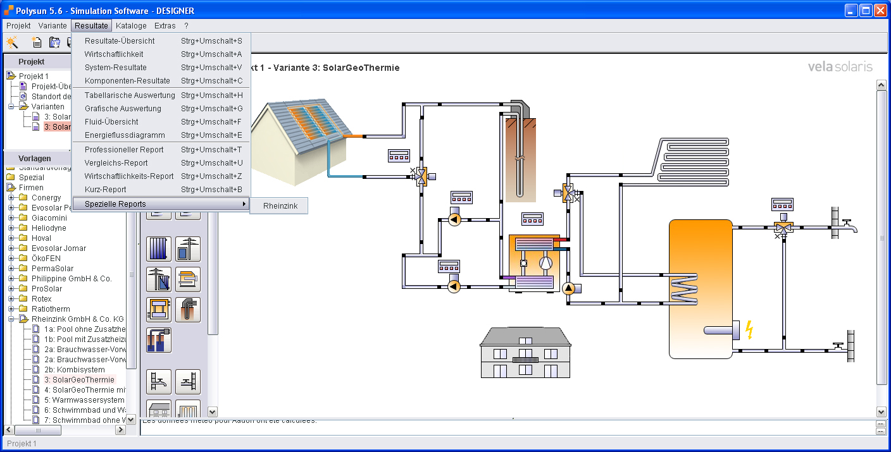Expand the Conergy folder in templates

pos(11,198)
